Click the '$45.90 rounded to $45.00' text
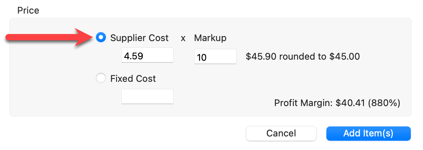 point(303,56)
